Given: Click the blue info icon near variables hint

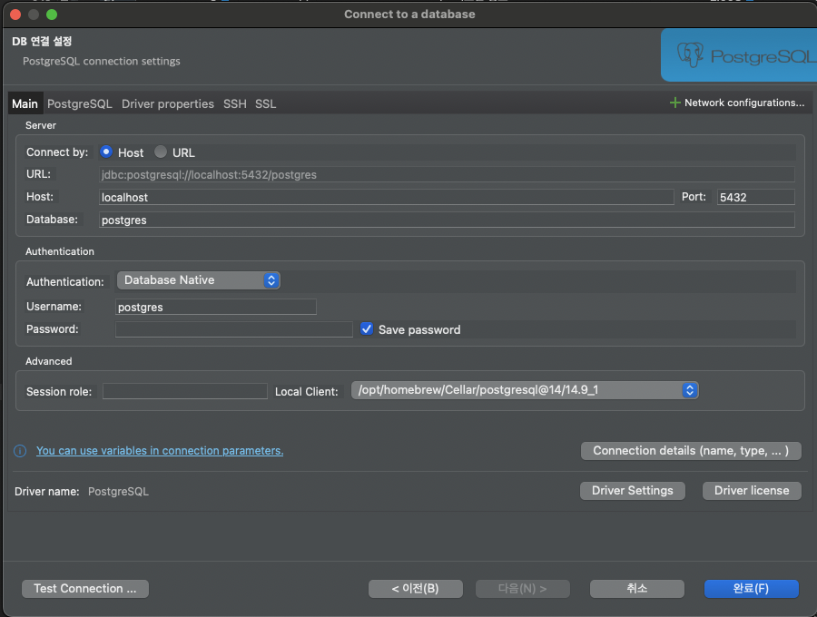Looking at the screenshot, I should coord(19,451).
